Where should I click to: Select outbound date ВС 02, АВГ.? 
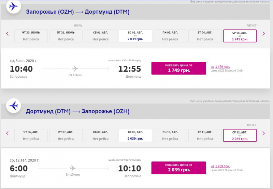coord(135,36)
